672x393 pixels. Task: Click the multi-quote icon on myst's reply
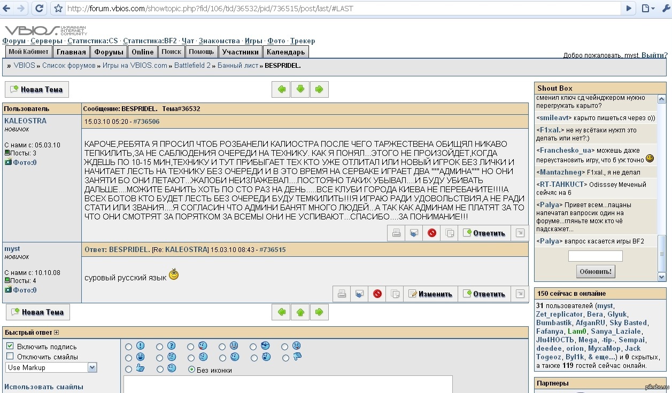click(x=395, y=294)
